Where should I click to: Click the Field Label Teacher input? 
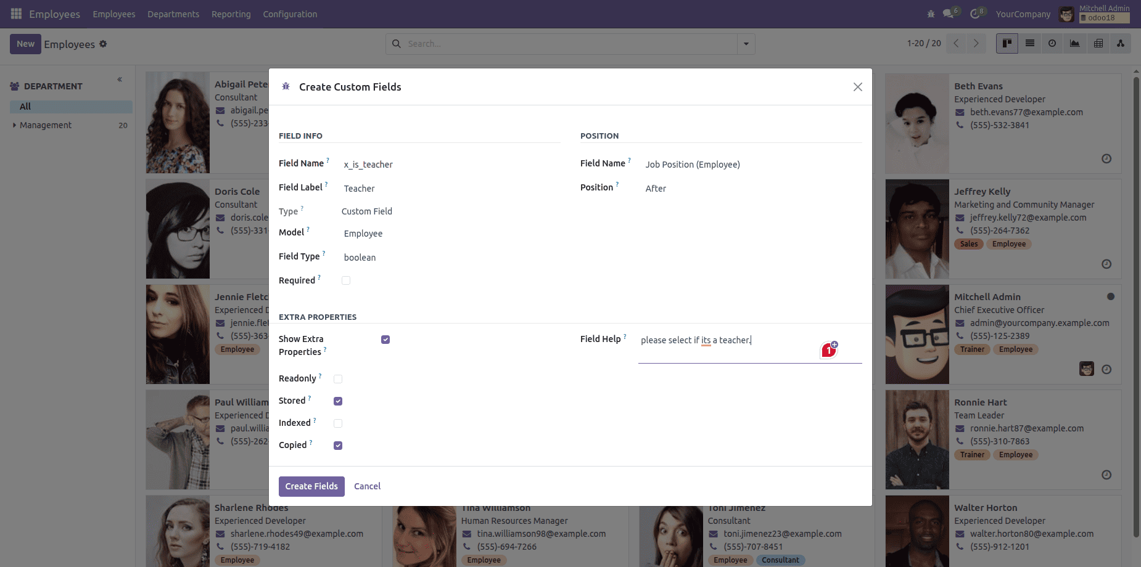click(451, 189)
